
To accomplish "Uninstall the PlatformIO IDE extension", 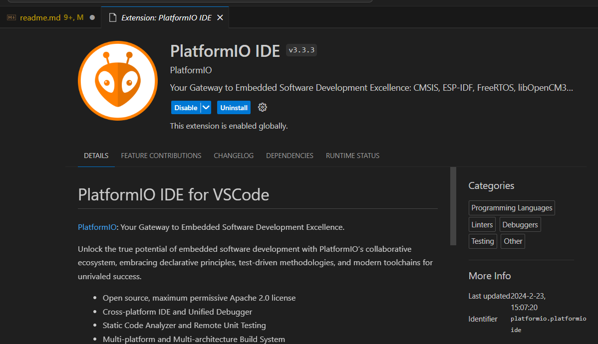I will click(234, 107).
